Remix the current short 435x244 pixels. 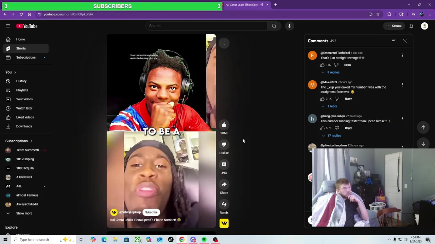coord(224,204)
